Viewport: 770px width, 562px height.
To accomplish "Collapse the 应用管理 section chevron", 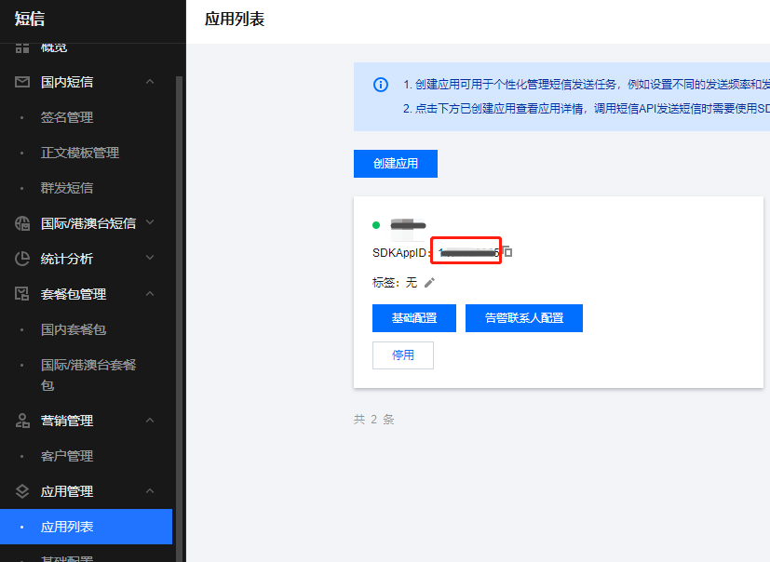I will tap(150, 491).
